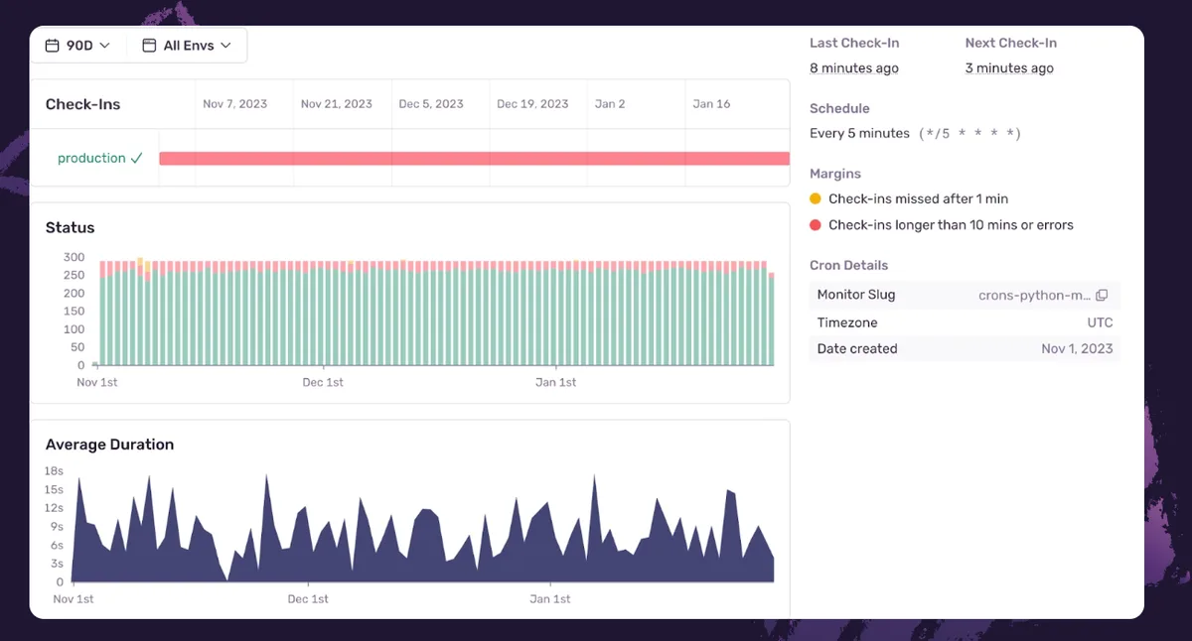Screen dimensions: 1192x641
Task: Click the Status chart heading
Action: [x=71, y=227]
